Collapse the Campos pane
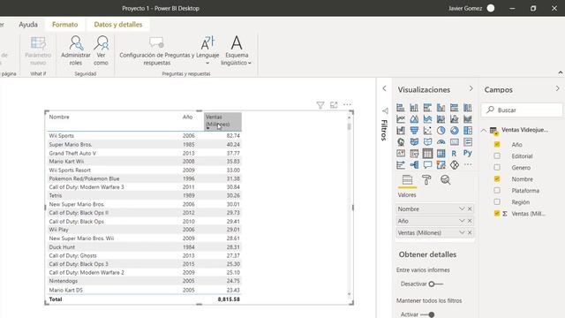565x318 pixels. [x=557, y=88]
